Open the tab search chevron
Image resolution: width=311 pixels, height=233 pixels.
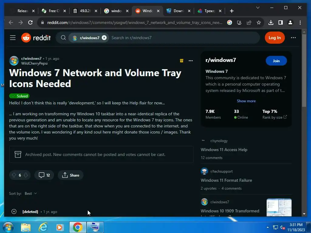pyautogui.click(x=258, y=8)
